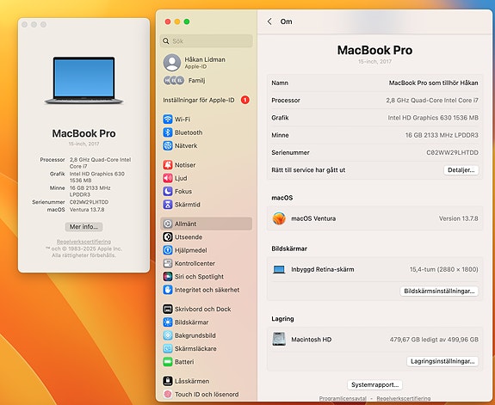Select Touch ID och lösenord icon
This screenshot has width=495, height=405.
pos(167,395)
